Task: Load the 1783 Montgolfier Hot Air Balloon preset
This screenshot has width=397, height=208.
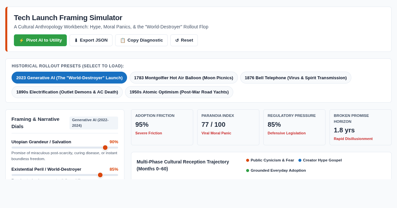Action: (x=184, y=78)
